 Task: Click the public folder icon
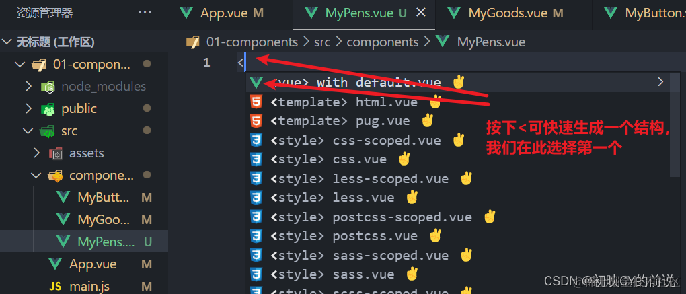[x=47, y=109]
